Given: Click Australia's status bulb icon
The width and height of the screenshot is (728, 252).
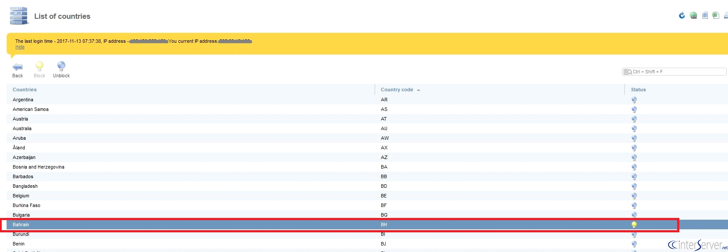Looking at the screenshot, I should (634, 129).
